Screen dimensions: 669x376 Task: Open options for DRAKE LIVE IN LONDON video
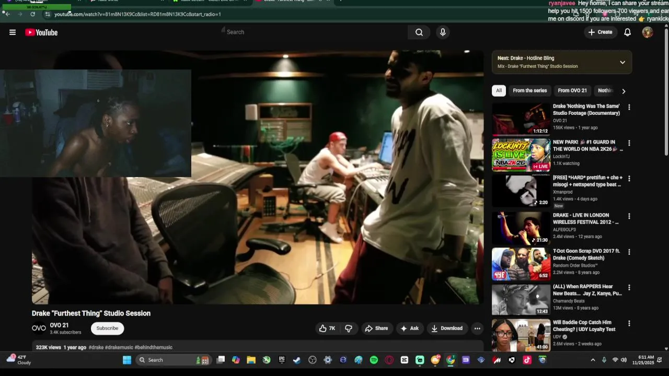[629, 216]
